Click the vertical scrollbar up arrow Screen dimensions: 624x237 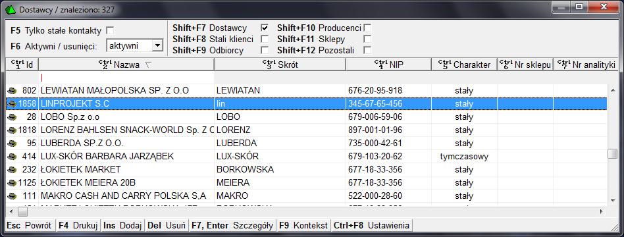pyautogui.click(x=612, y=91)
